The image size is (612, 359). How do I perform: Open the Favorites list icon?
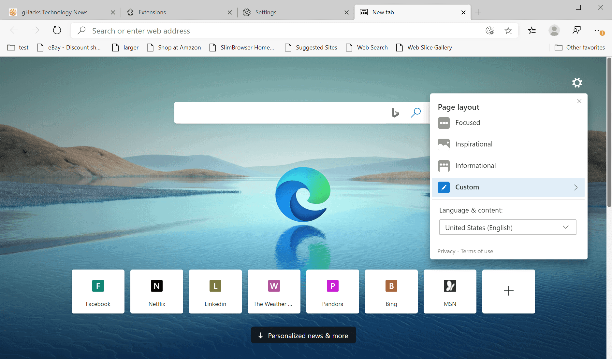coord(532,31)
